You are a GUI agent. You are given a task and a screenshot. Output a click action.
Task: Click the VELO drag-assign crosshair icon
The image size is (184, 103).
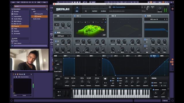point(151,56)
